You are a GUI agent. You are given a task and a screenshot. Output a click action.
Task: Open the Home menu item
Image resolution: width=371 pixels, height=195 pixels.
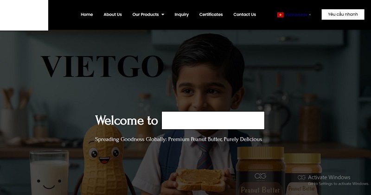click(87, 14)
